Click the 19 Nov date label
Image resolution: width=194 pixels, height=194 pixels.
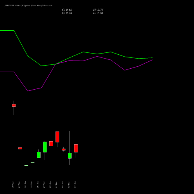pyautogui.click(x=13, y=184)
